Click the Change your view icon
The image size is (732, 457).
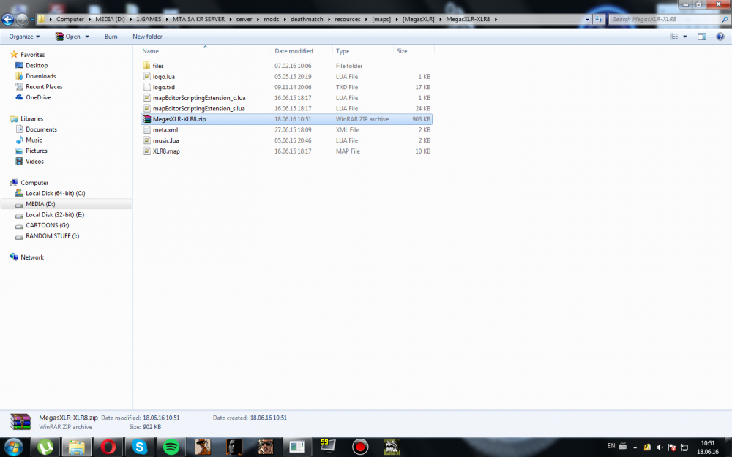pos(673,37)
